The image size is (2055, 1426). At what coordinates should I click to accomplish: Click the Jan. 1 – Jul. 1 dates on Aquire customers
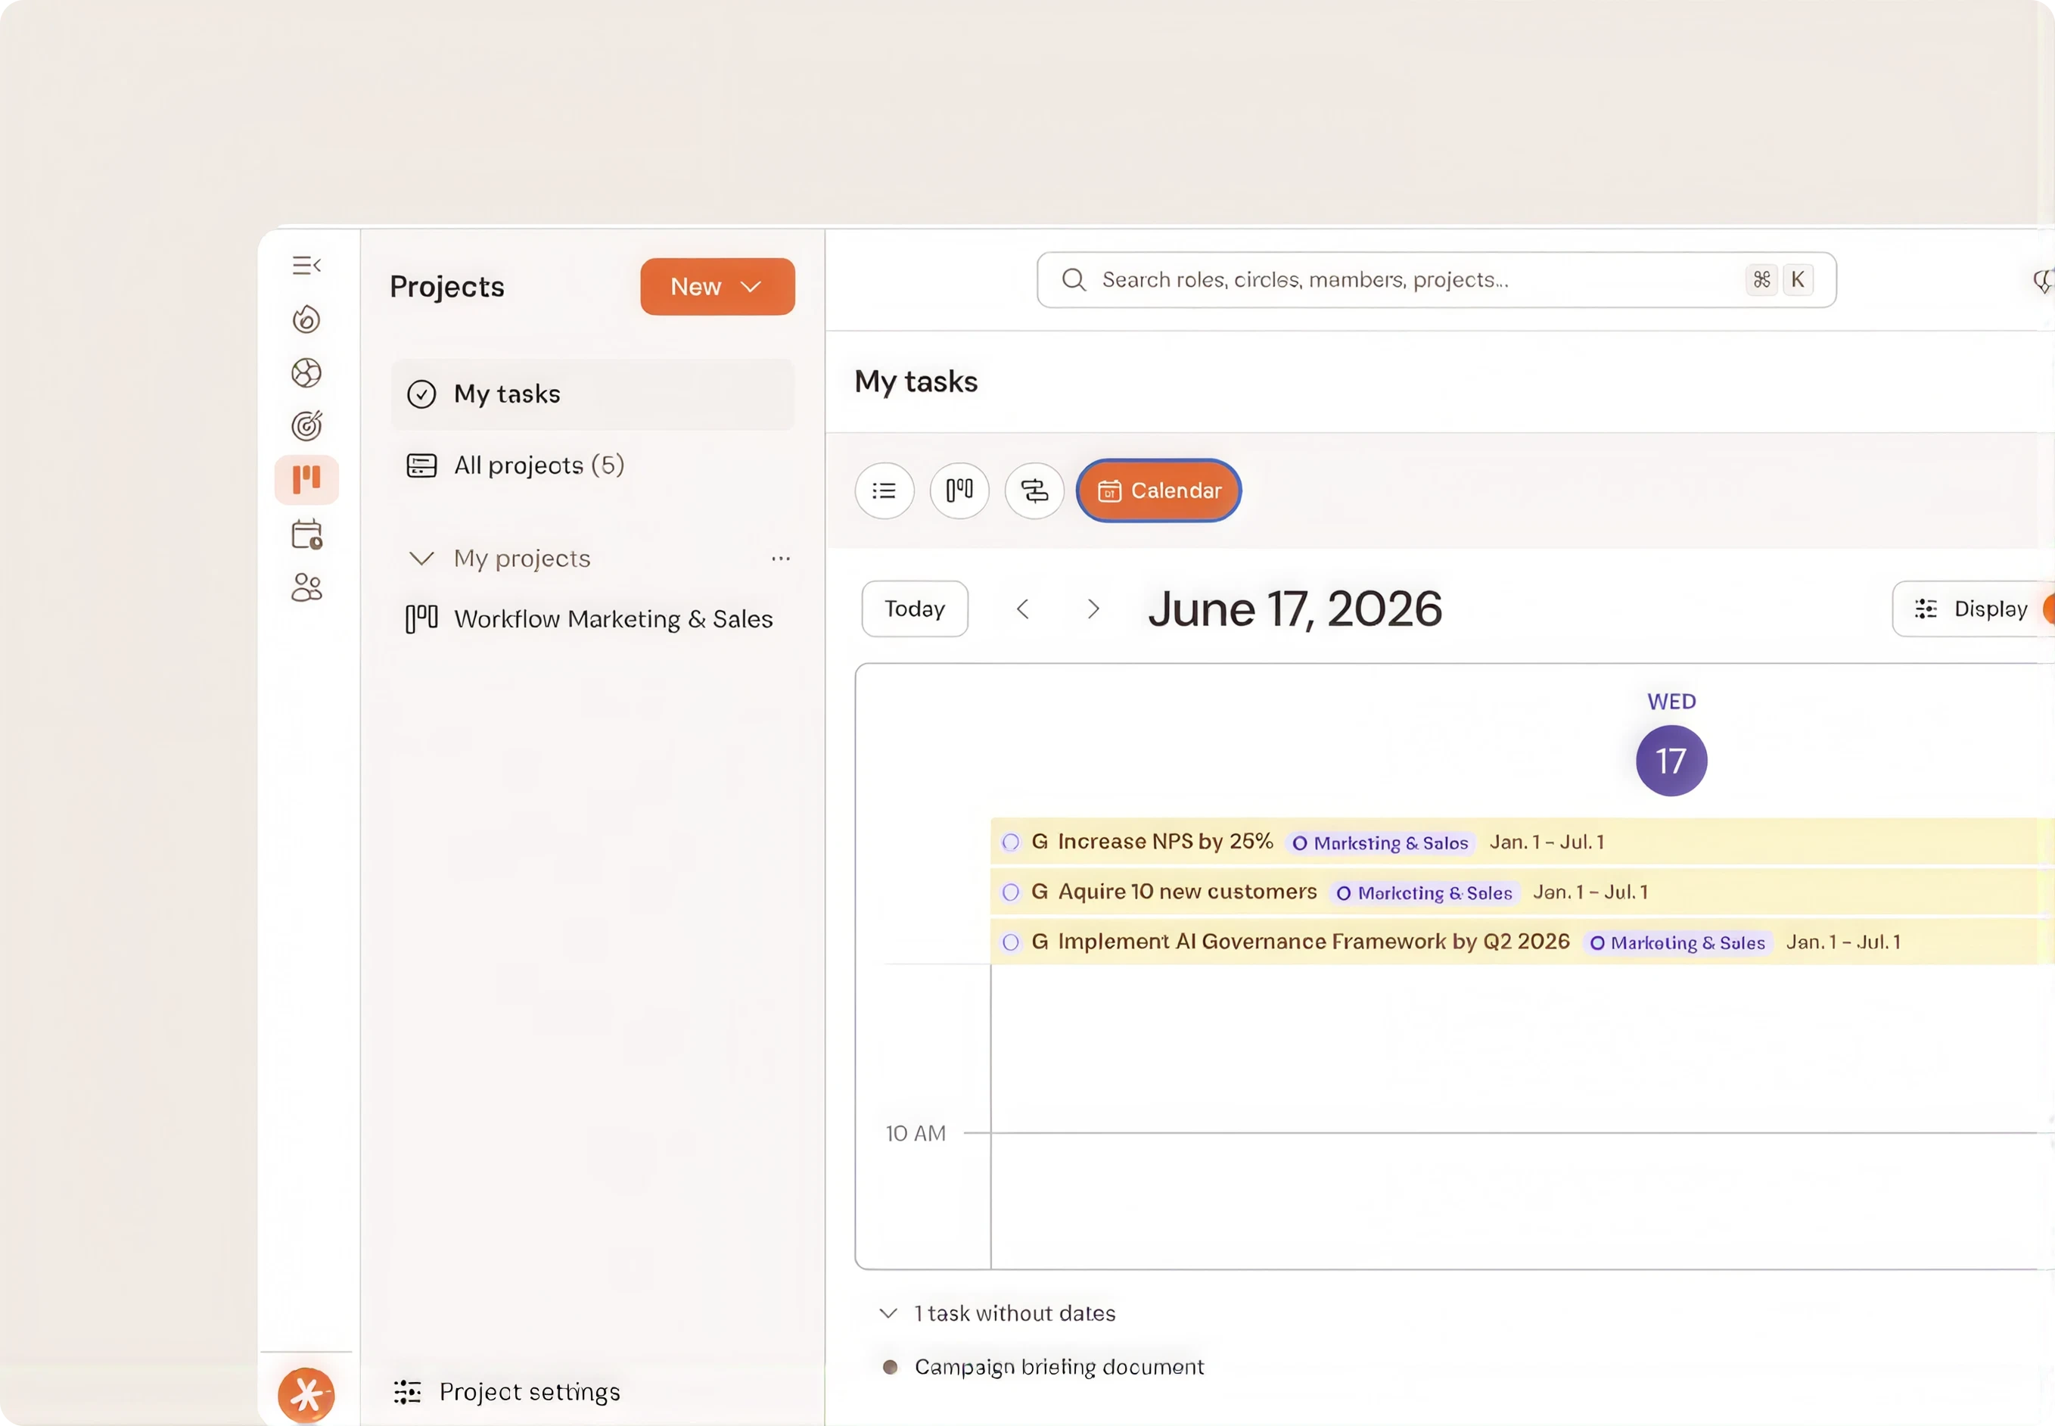(x=1590, y=892)
